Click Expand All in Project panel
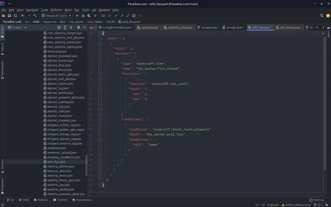 click(65, 27)
